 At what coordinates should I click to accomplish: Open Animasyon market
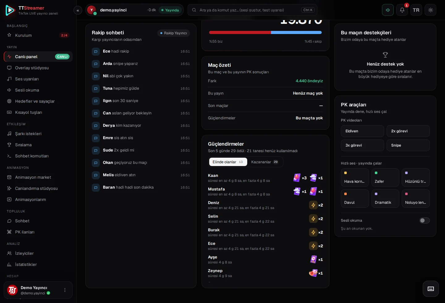click(x=38, y=177)
